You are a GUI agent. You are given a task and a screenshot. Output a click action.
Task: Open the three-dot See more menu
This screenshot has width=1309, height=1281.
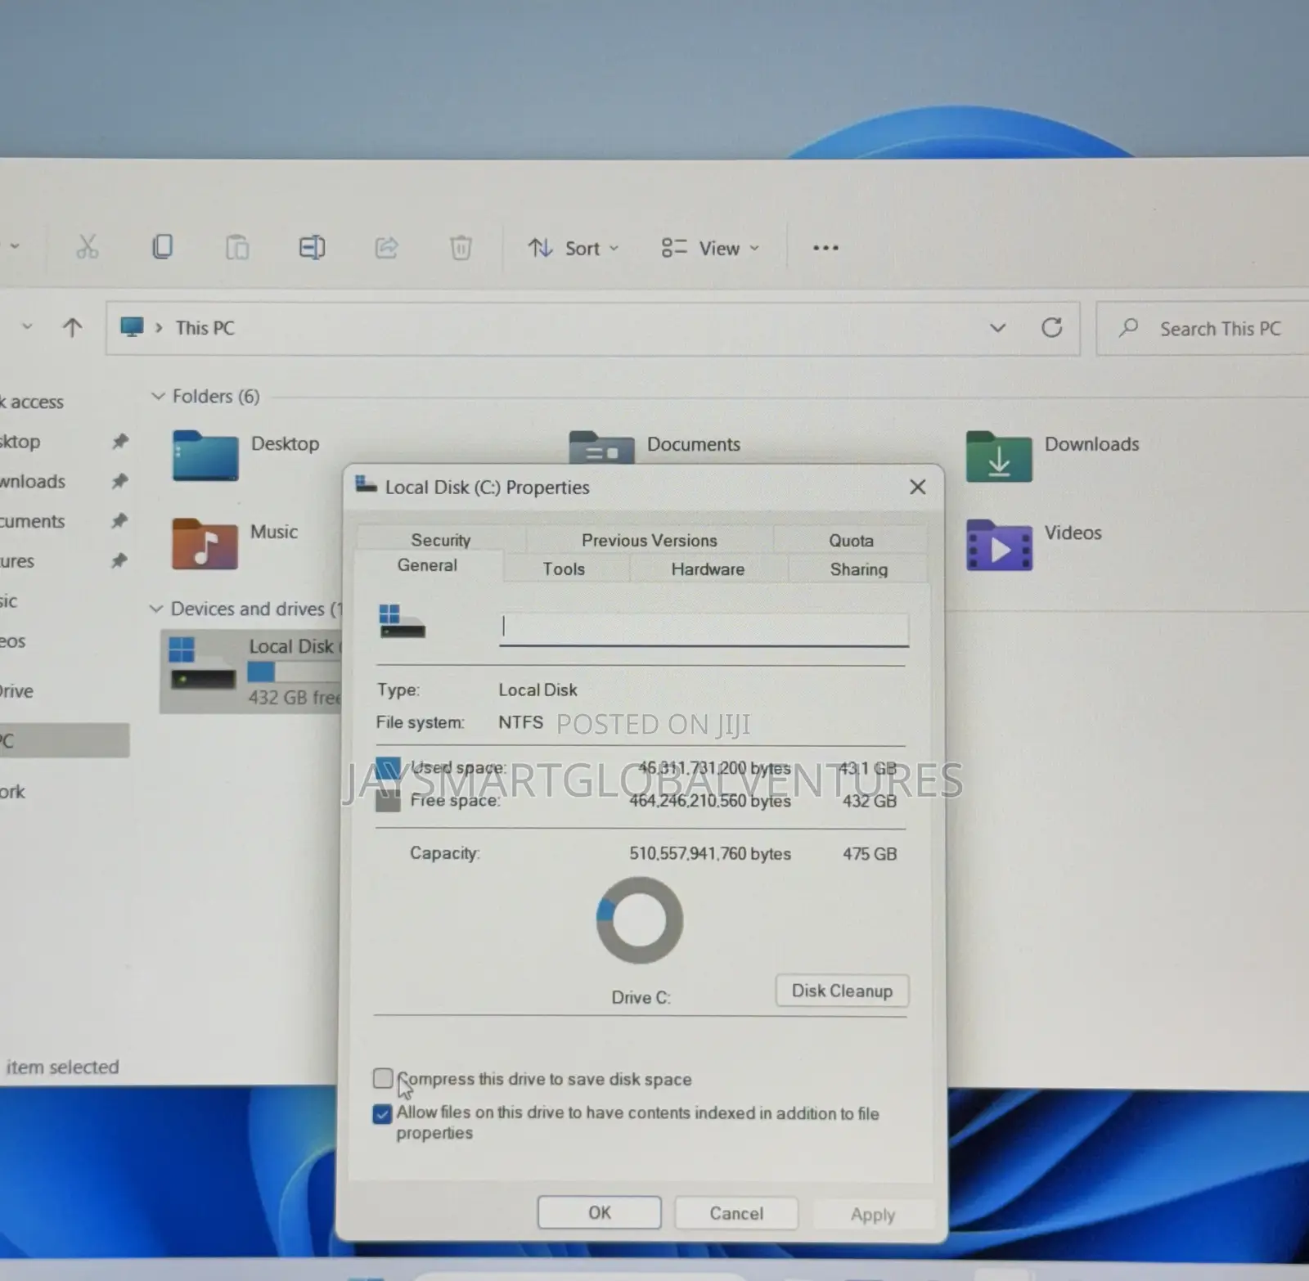coord(825,248)
